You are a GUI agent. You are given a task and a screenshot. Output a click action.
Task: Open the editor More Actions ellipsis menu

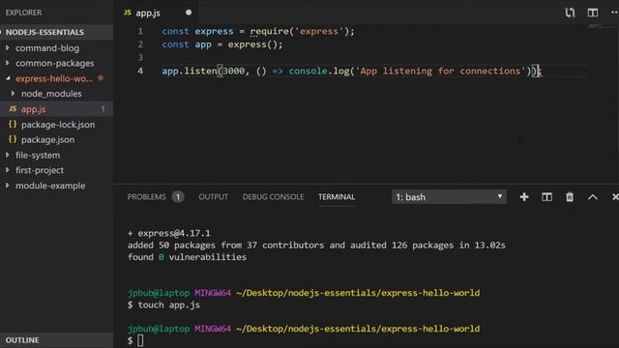pos(615,13)
